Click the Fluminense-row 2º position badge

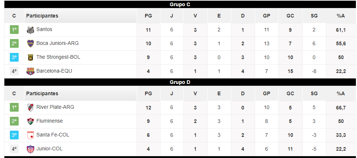[x=14, y=121]
